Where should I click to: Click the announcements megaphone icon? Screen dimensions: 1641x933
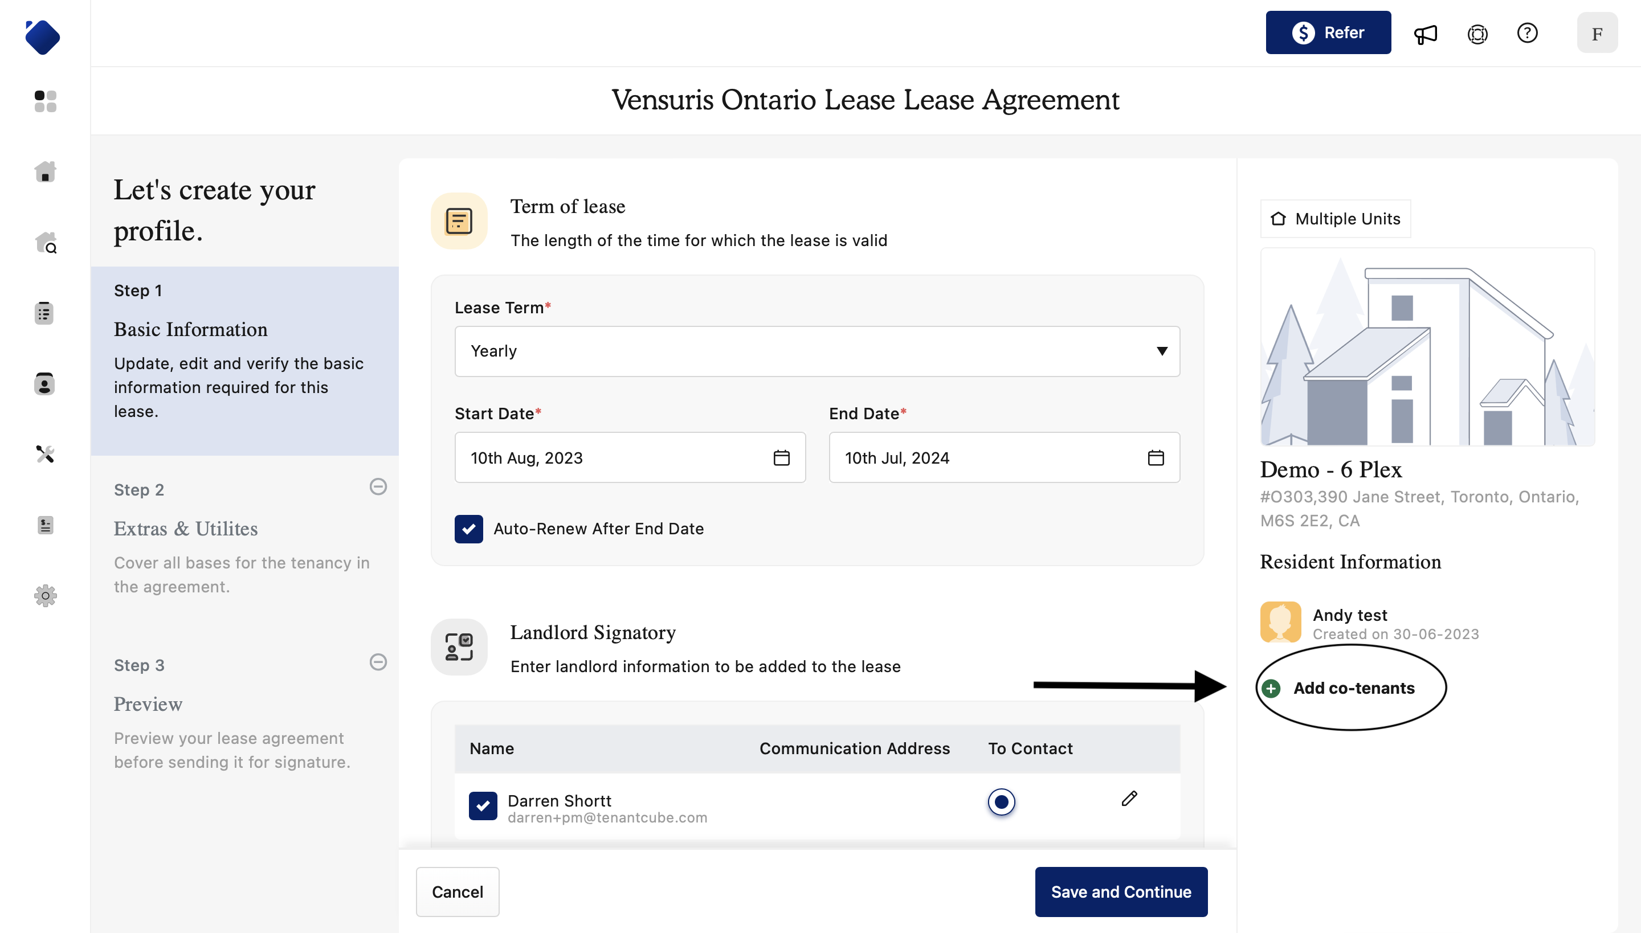click(x=1426, y=33)
